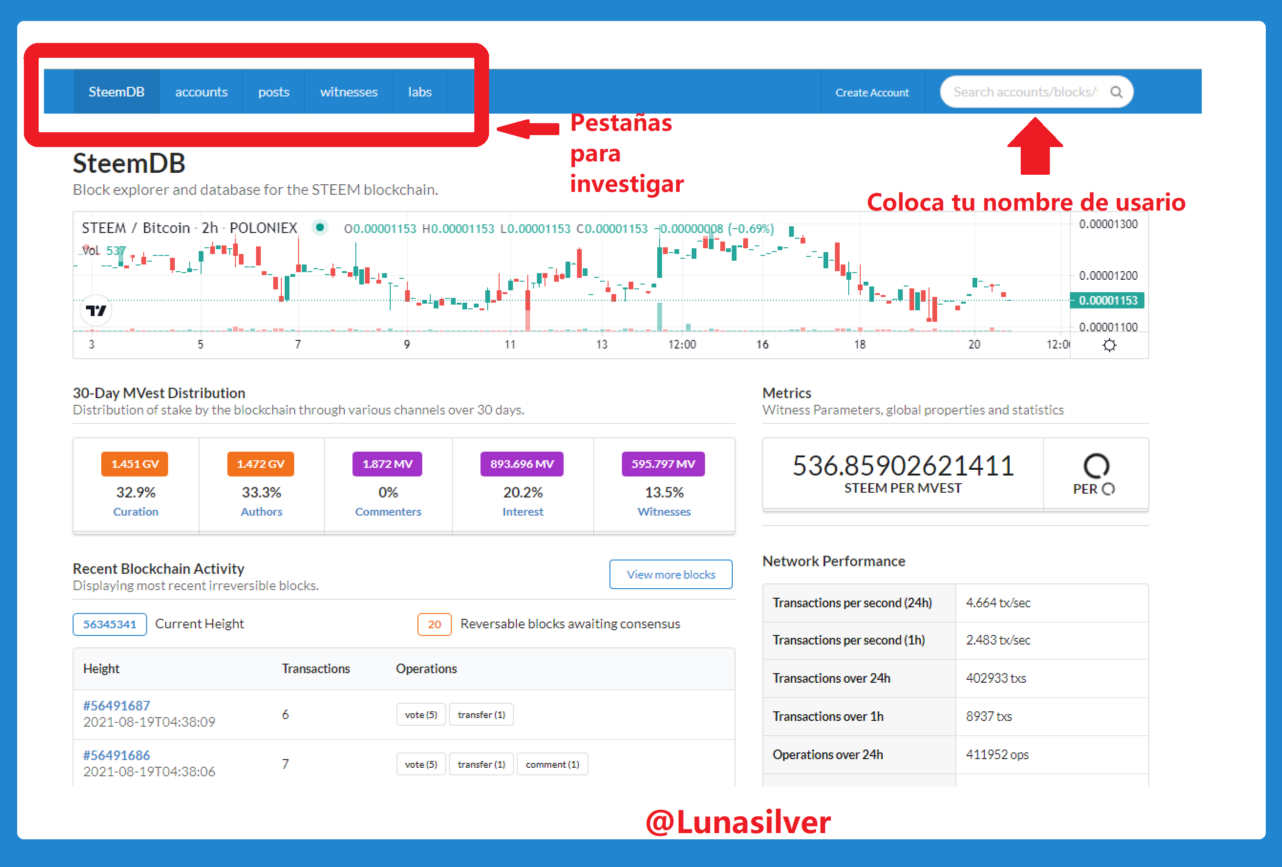Open block #56491687

point(117,706)
